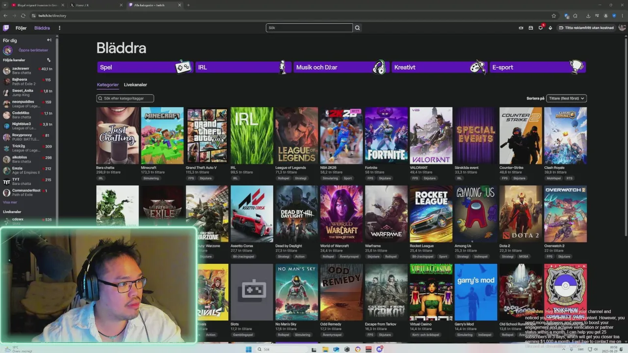Select the Bläddra nav tab
Image resolution: width=628 pixels, height=353 pixels.
pyautogui.click(x=42, y=28)
